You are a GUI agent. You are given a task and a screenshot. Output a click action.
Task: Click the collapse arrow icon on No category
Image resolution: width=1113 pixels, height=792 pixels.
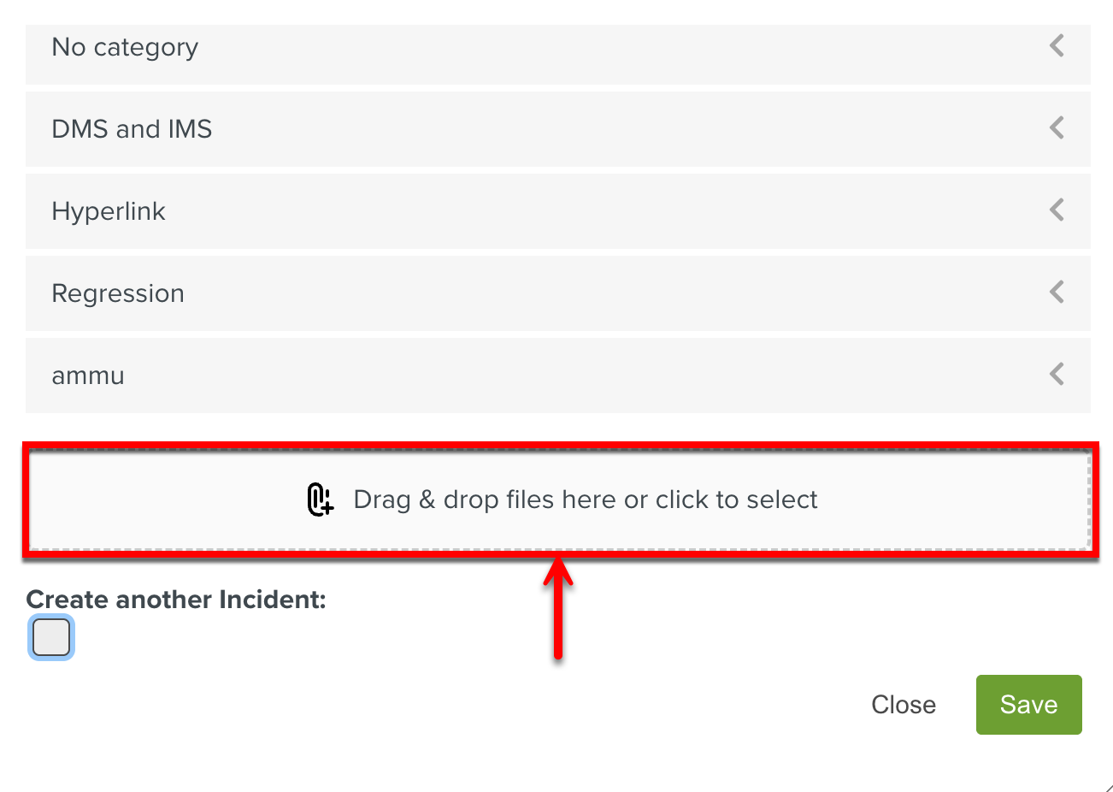tap(1056, 46)
